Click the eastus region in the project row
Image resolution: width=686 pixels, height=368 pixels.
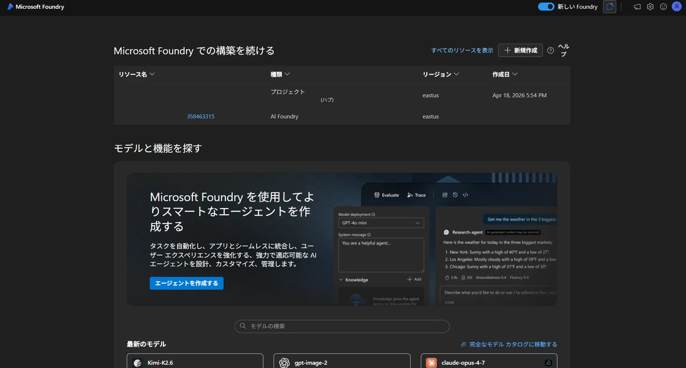point(430,95)
